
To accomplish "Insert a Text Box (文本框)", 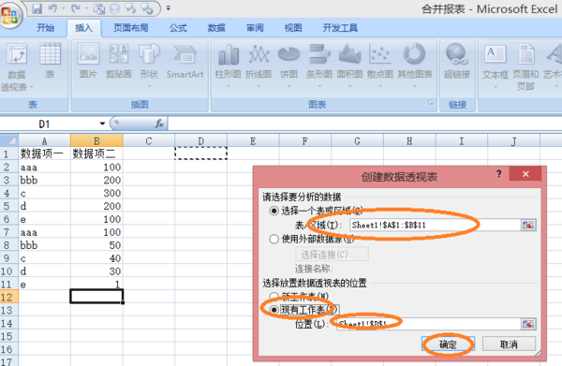I will click(x=495, y=66).
